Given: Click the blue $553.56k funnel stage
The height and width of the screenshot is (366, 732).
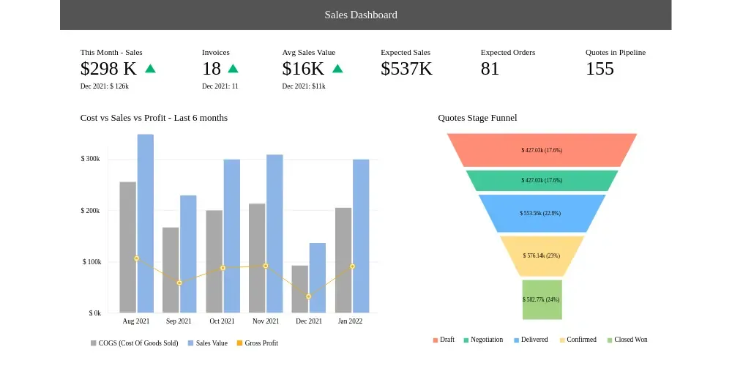Looking at the screenshot, I should click(x=542, y=213).
